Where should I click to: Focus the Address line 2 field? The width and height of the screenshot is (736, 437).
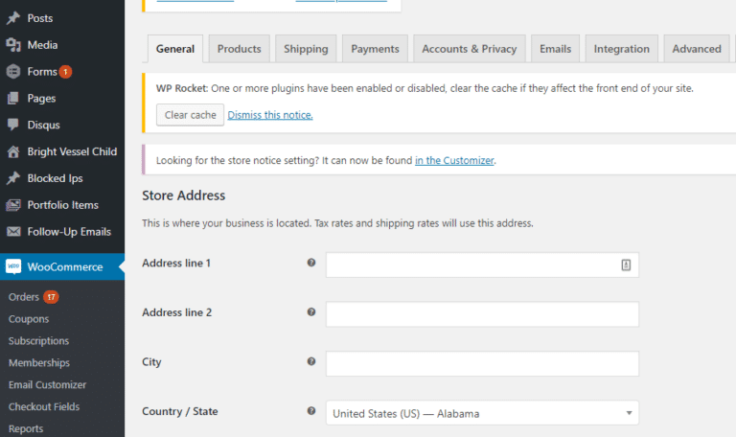pos(482,314)
